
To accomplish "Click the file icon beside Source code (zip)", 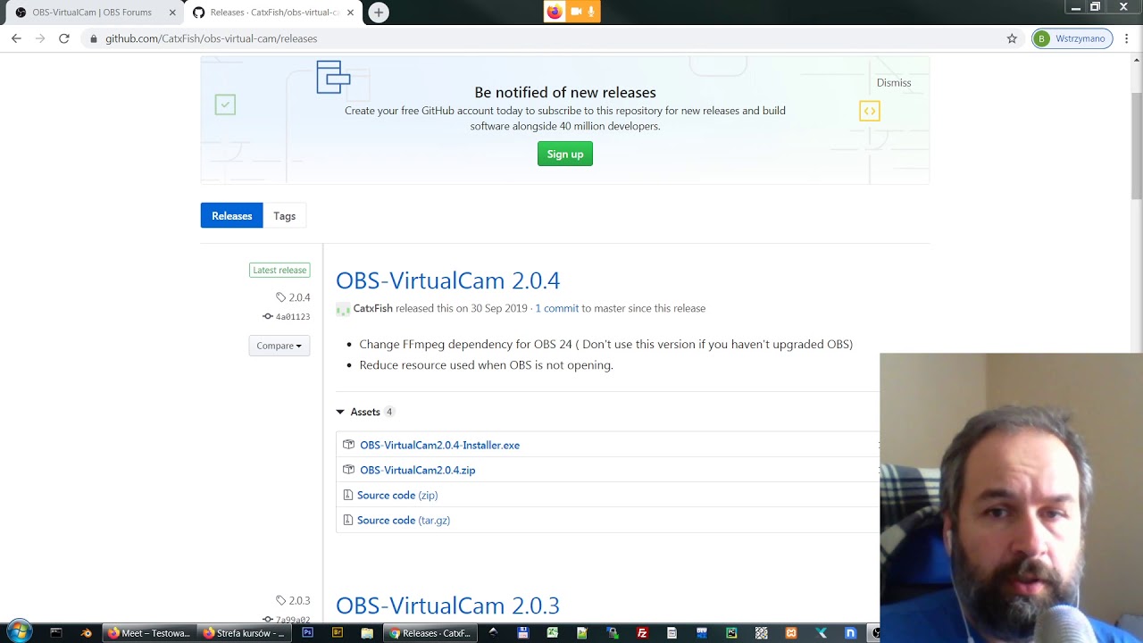I will click(x=348, y=495).
